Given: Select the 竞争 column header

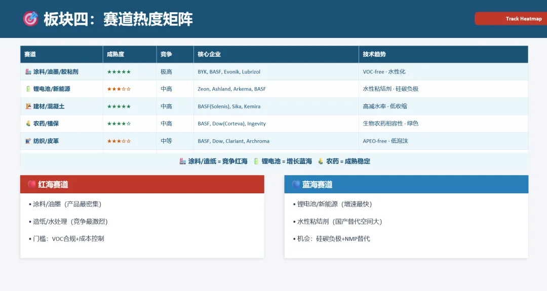Looking at the screenshot, I should [x=175, y=54].
